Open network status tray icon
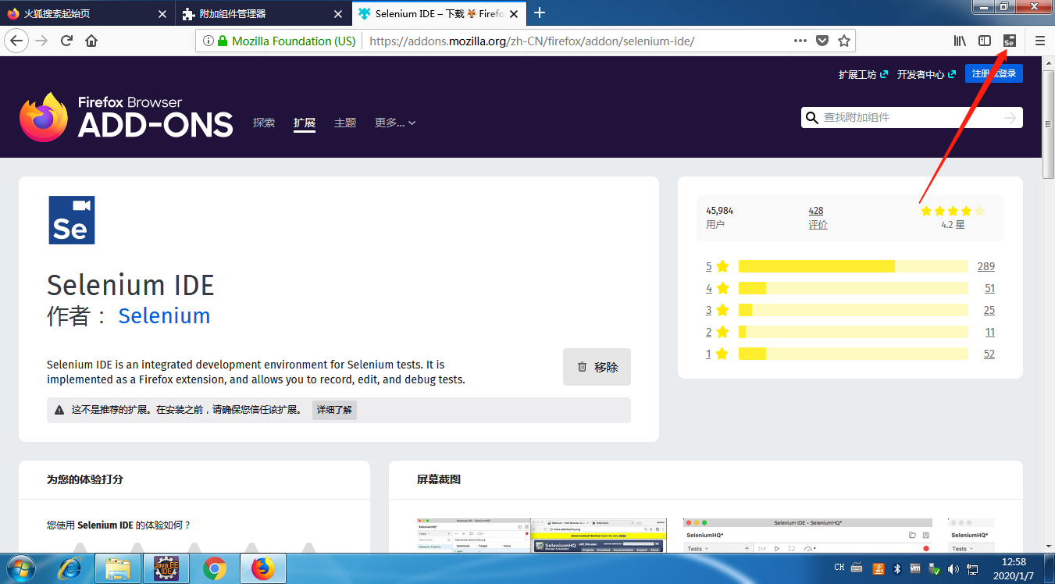The width and height of the screenshot is (1055, 584). tap(971, 568)
